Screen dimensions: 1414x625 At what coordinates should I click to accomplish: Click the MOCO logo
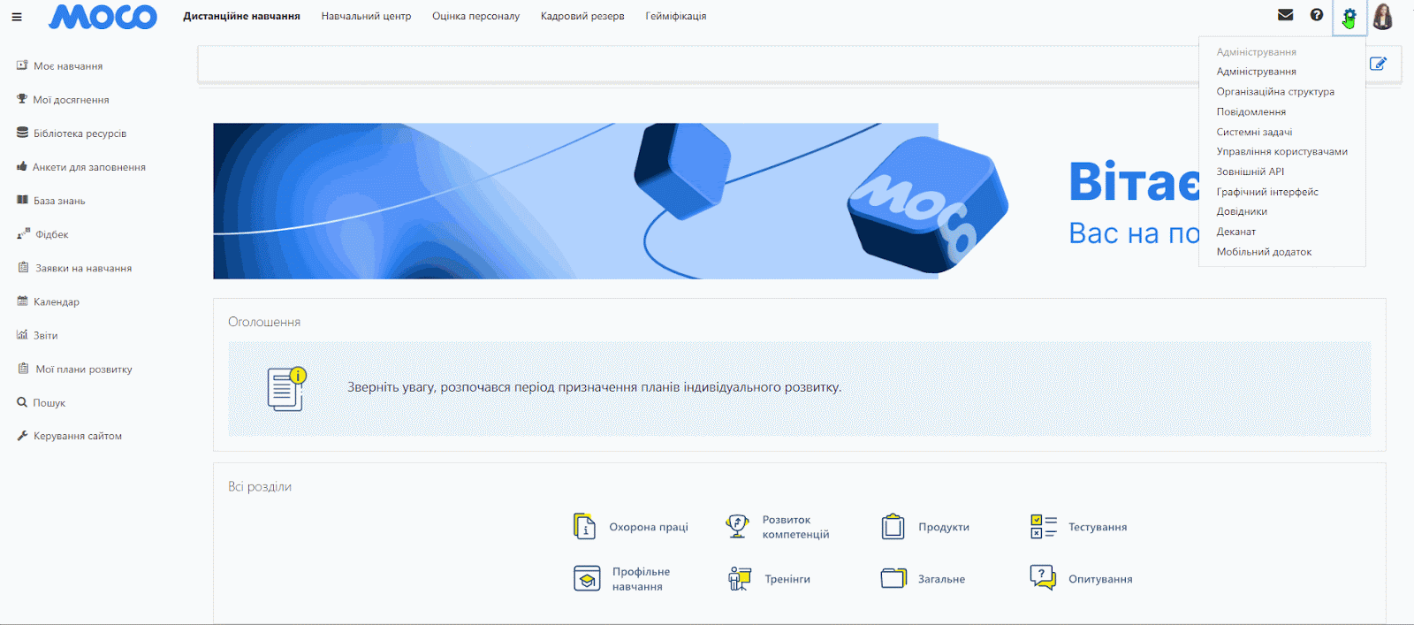point(103,17)
